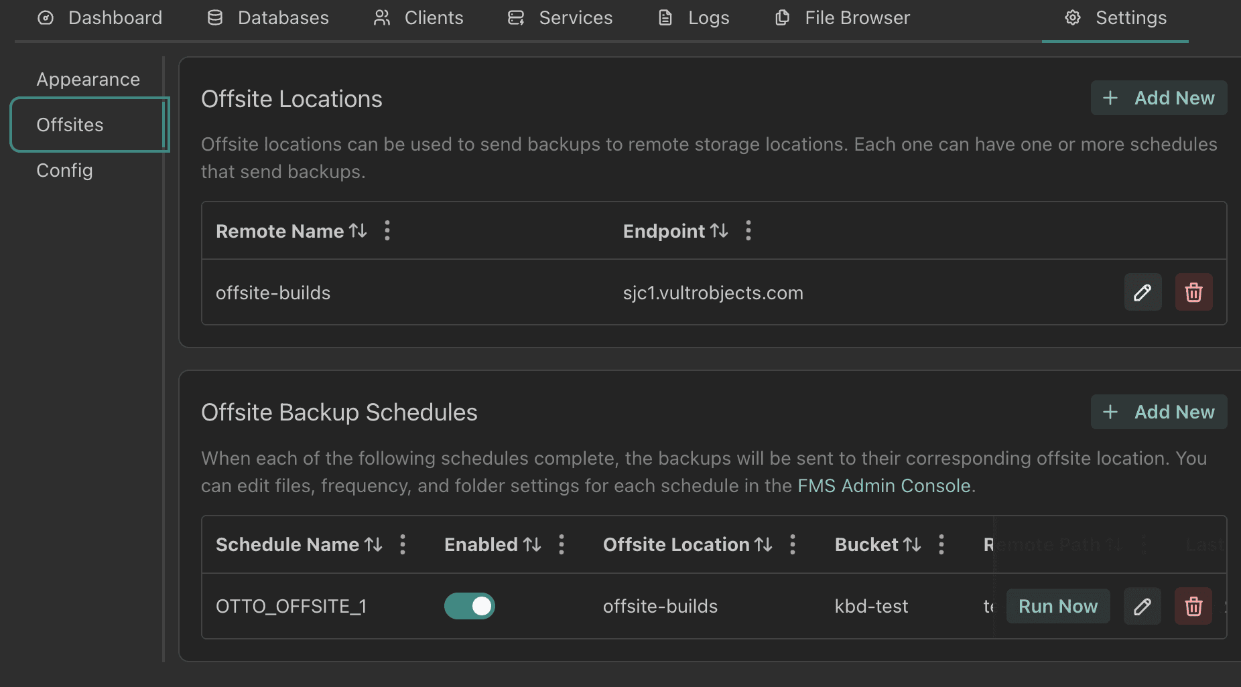This screenshot has width=1241, height=687.
Task: Delete the OTTO_OFFSITE_1 schedule
Action: pyautogui.click(x=1193, y=607)
